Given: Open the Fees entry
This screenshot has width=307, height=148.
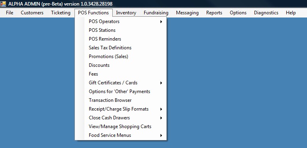Looking at the screenshot, I should click(121, 74).
